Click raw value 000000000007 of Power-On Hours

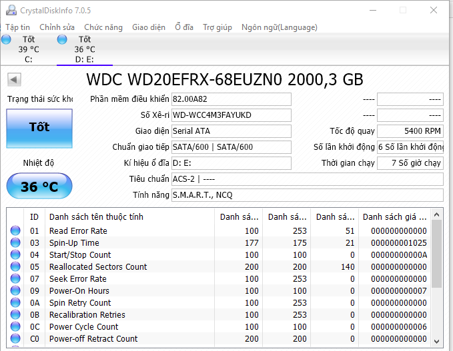[x=399, y=290]
